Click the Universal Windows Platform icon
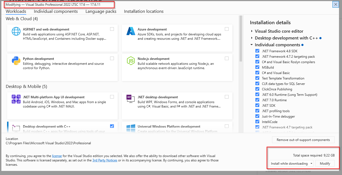Viewport: 342px width, 175px height. [x=131, y=128]
